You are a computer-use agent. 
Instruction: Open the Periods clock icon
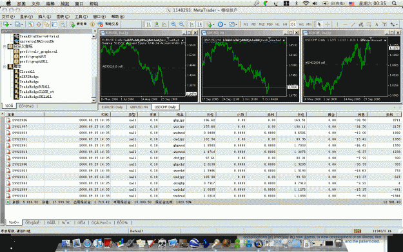pos(221,24)
